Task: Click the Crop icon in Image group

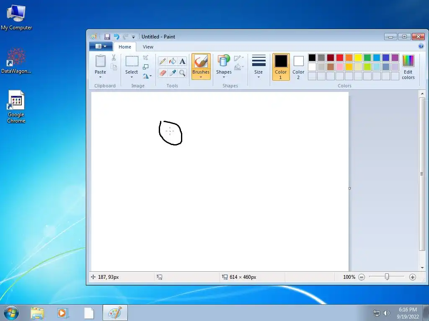Action: (146, 58)
